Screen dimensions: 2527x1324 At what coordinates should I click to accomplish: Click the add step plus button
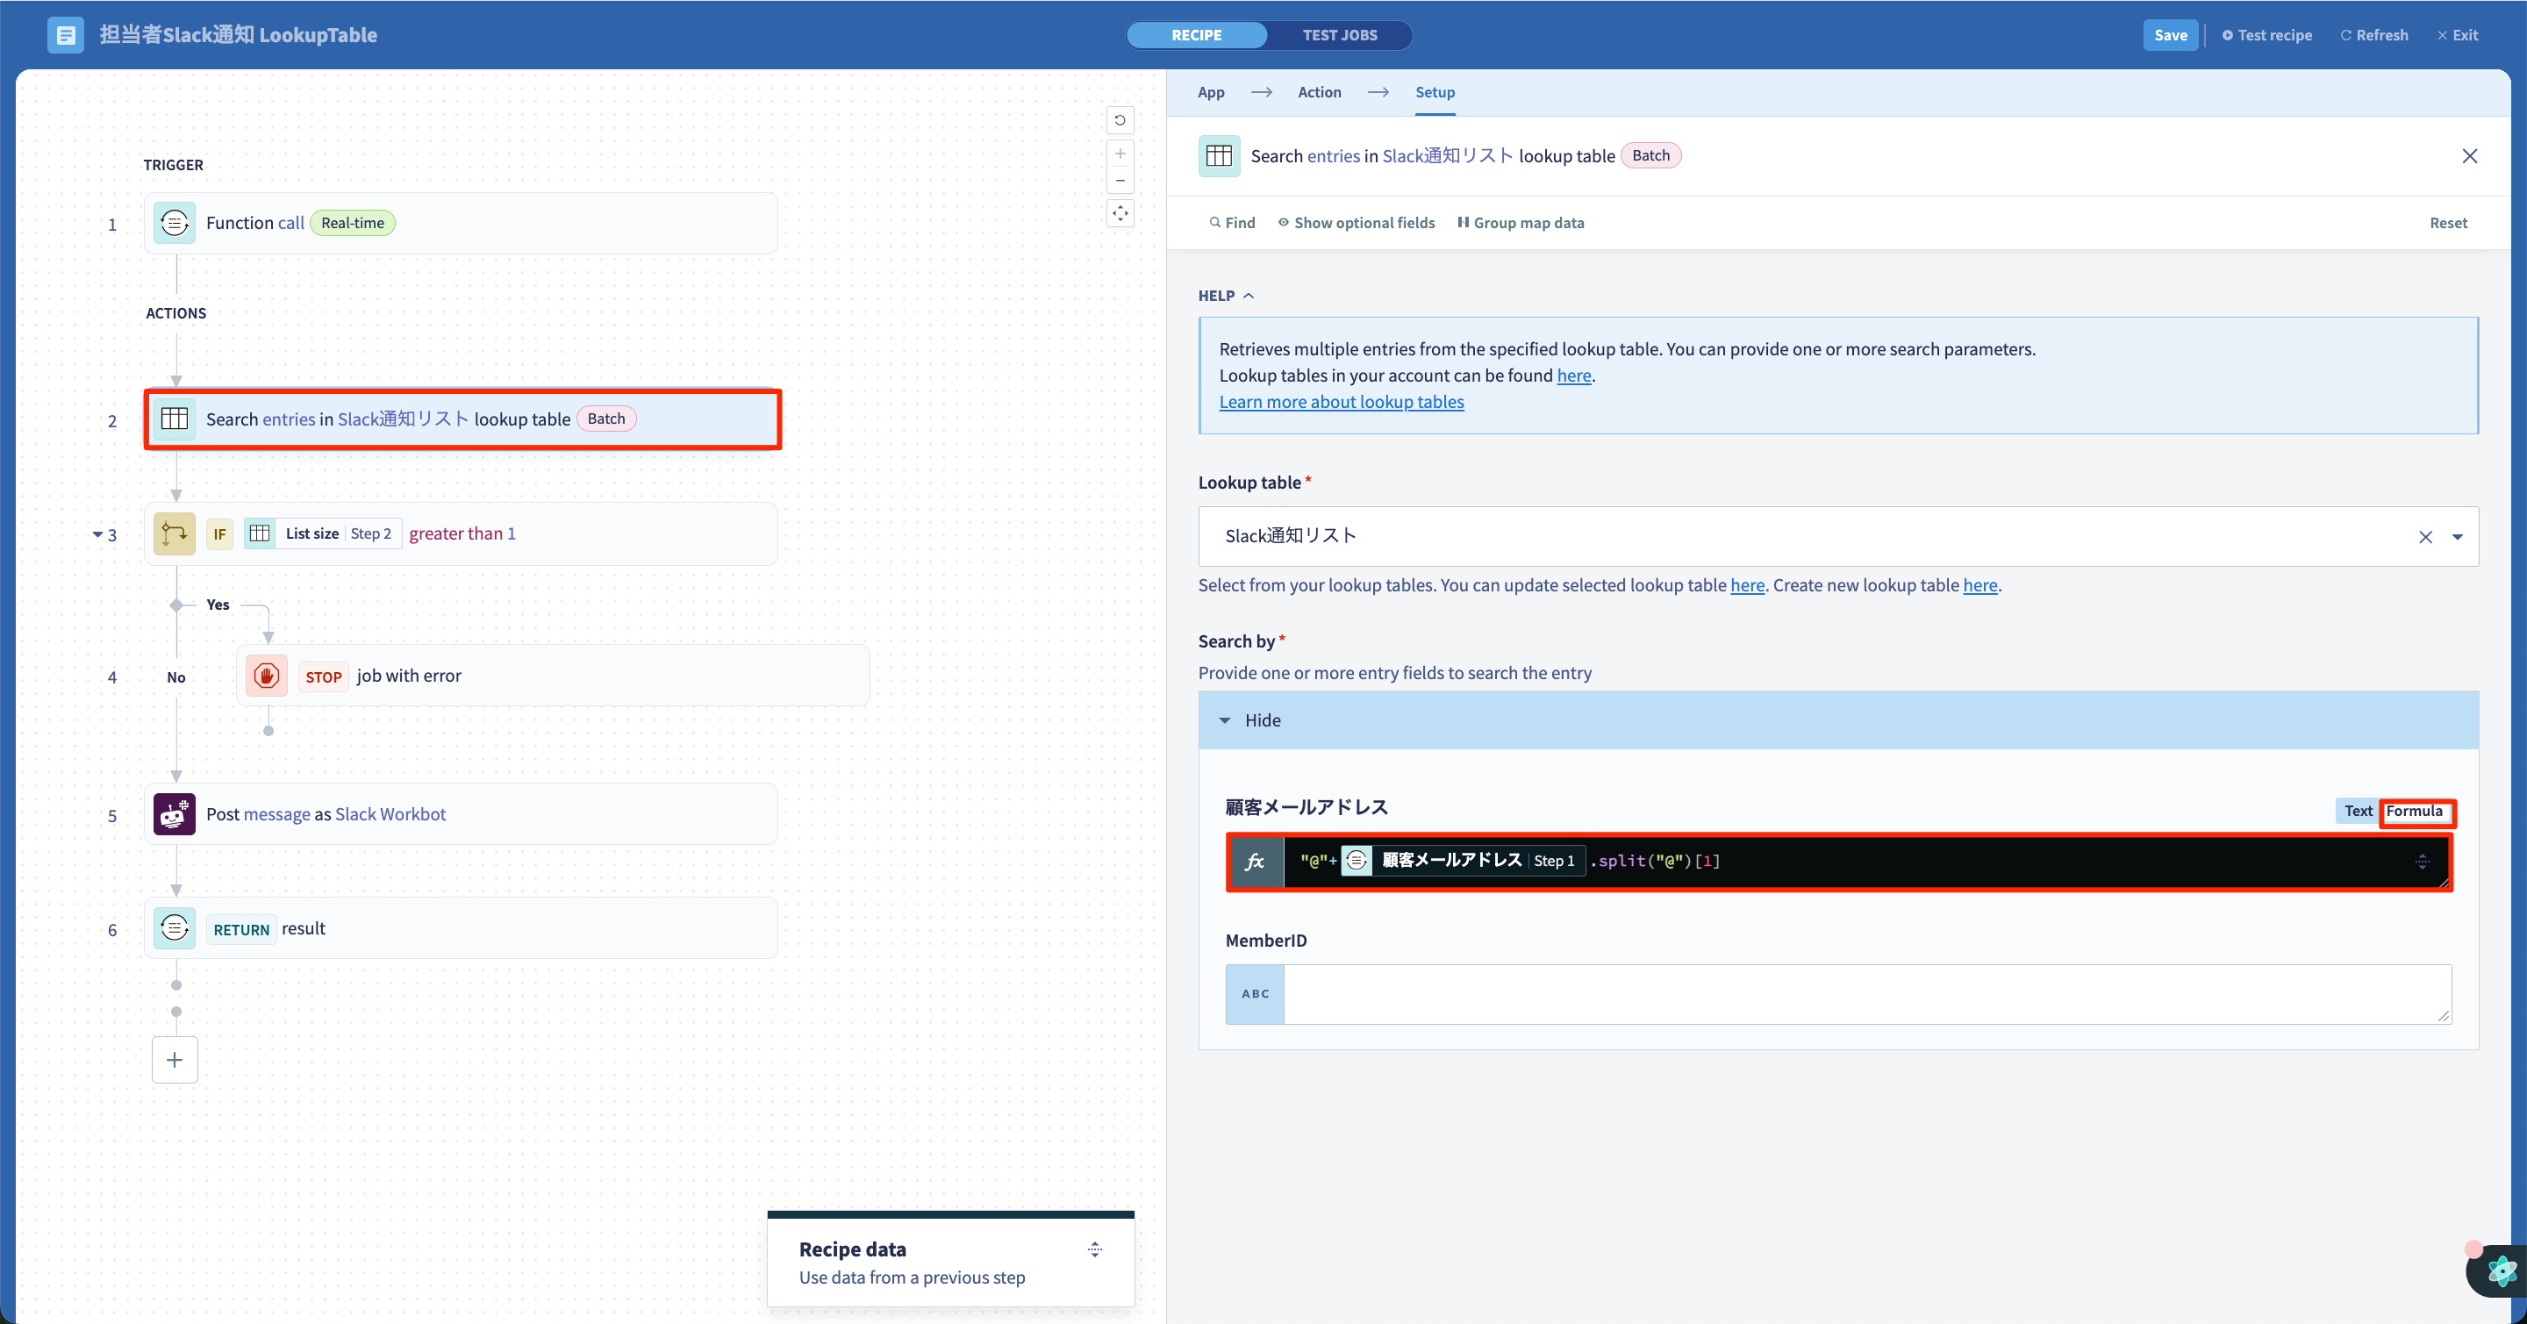pyautogui.click(x=175, y=1060)
